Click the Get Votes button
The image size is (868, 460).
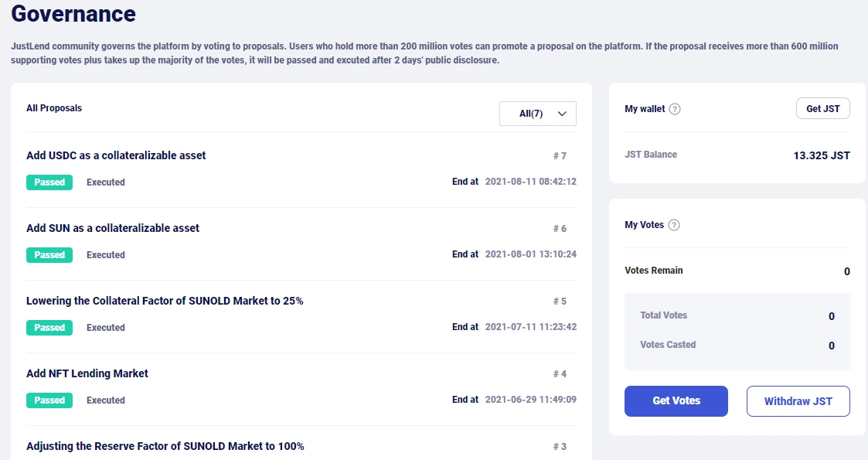tap(676, 400)
